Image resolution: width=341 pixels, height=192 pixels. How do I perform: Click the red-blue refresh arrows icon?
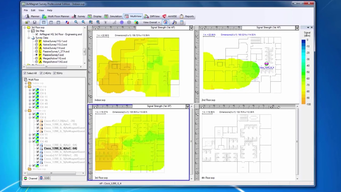pos(67,22)
